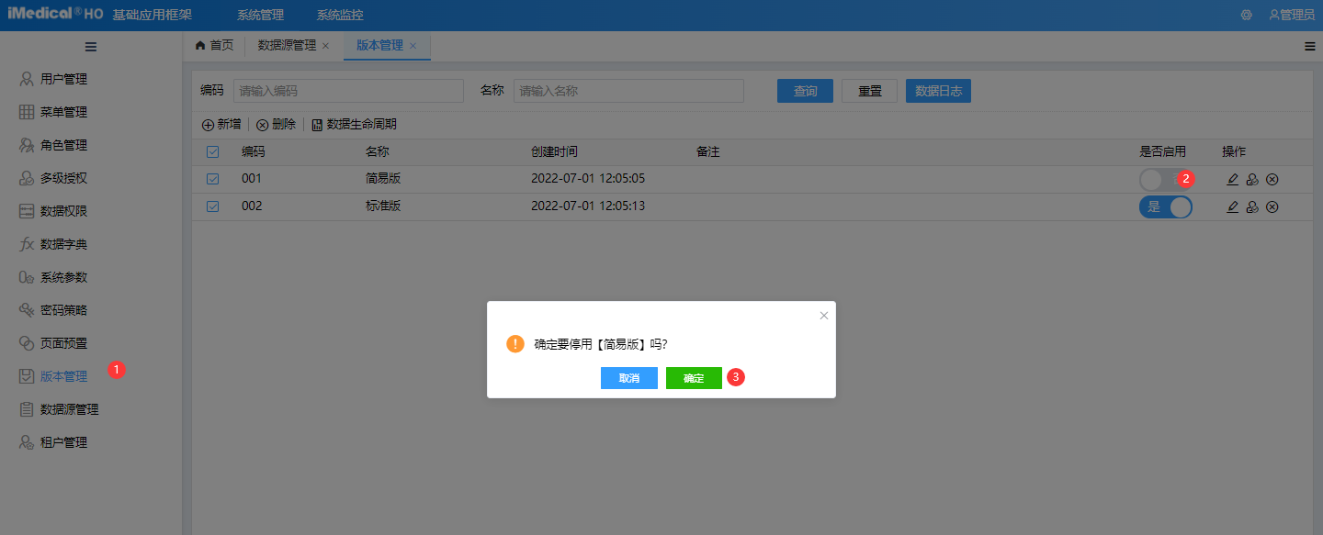Toggle the 是否启用 switch for 简易版
The image size is (1323, 535).
coord(1158,179)
